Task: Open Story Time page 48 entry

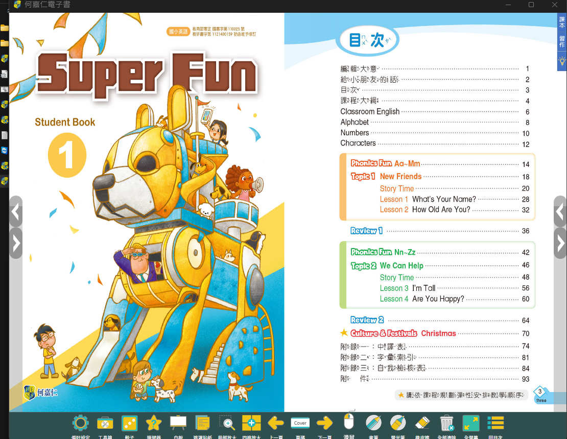Action: tap(455, 278)
